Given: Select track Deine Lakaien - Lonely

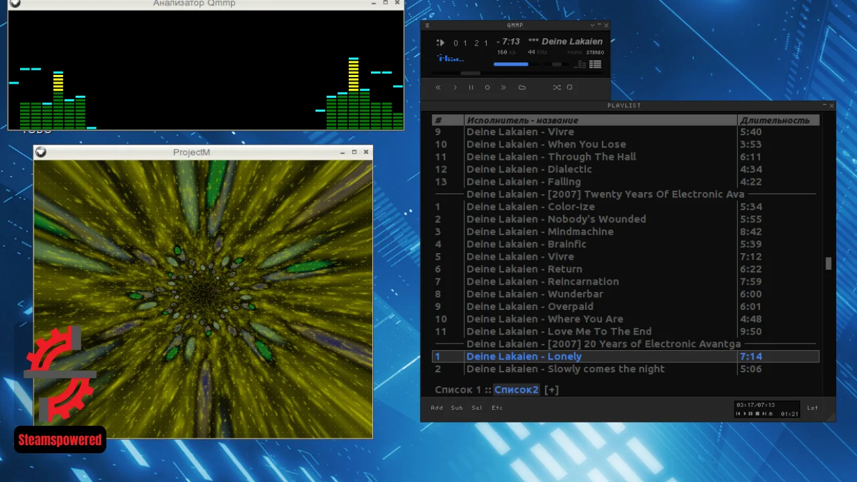Looking at the screenshot, I should pyautogui.click(x=625, y=356).
